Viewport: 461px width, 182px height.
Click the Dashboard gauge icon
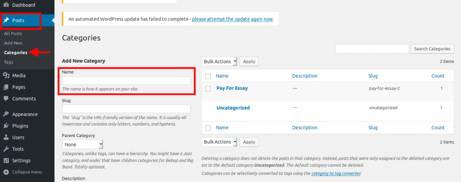point(6,5)
